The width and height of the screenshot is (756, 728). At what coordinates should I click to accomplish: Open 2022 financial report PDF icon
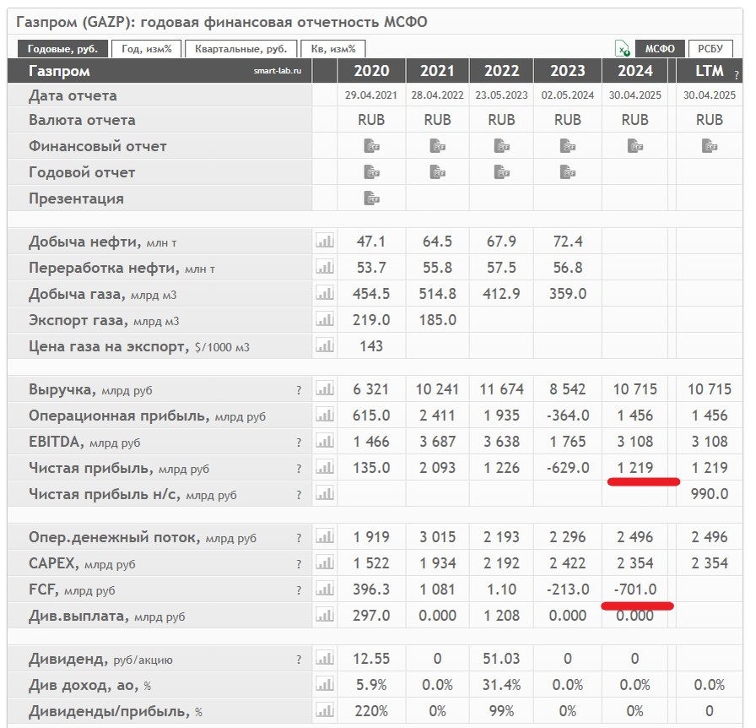pyautogui.click(x=501, y=146)
